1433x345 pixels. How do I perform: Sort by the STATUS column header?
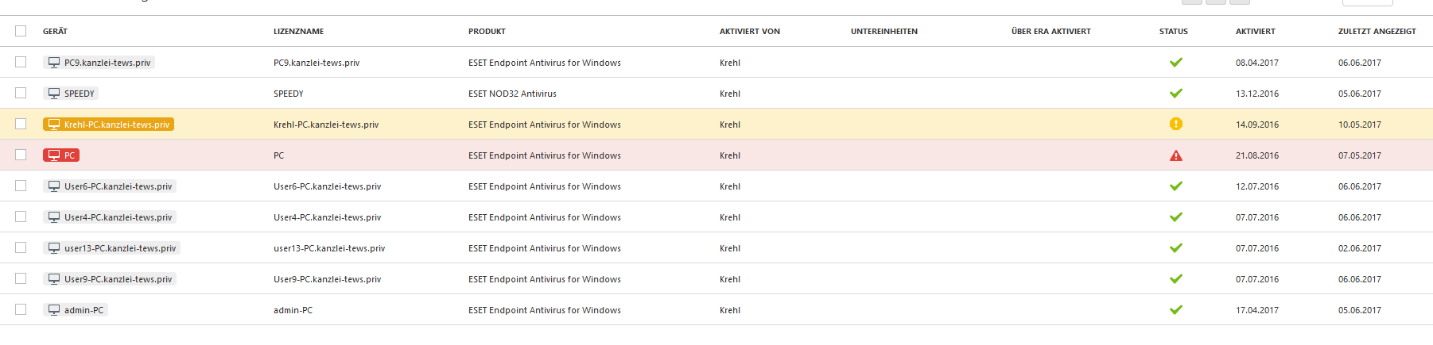tap(1173, 32)
